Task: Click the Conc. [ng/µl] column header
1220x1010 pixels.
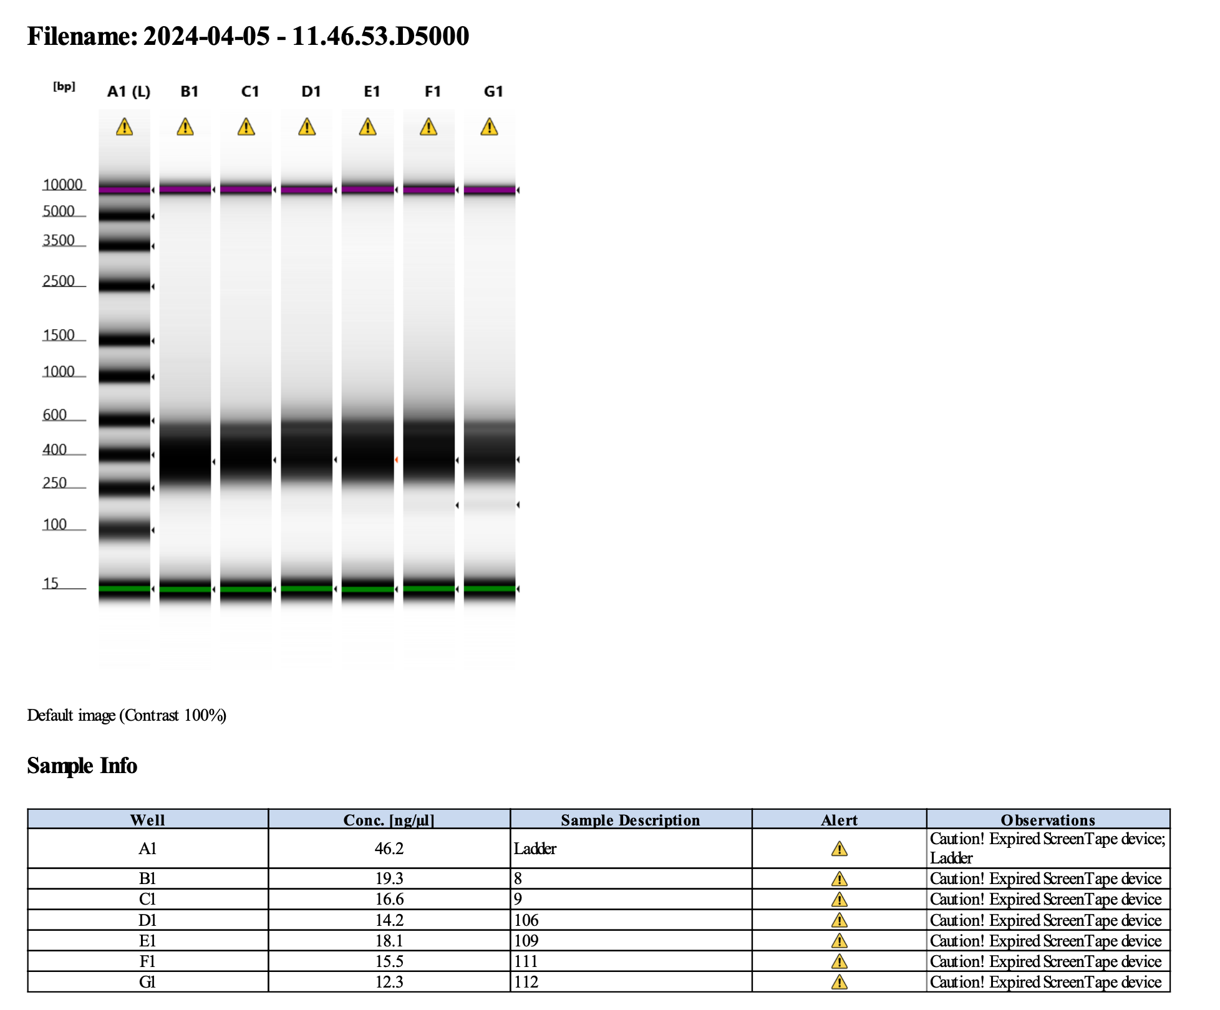Action: 389,820
